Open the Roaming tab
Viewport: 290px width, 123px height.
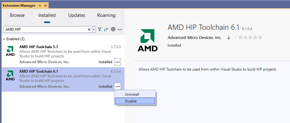[x=106, y=15]
